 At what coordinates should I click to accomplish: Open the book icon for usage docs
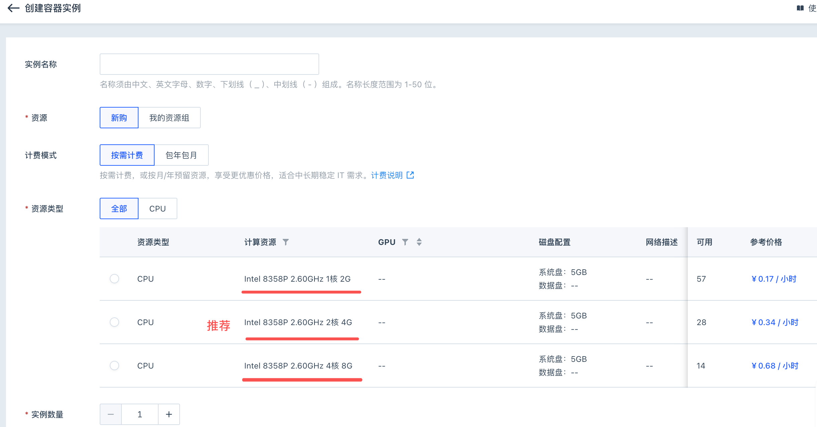[800, 8]
